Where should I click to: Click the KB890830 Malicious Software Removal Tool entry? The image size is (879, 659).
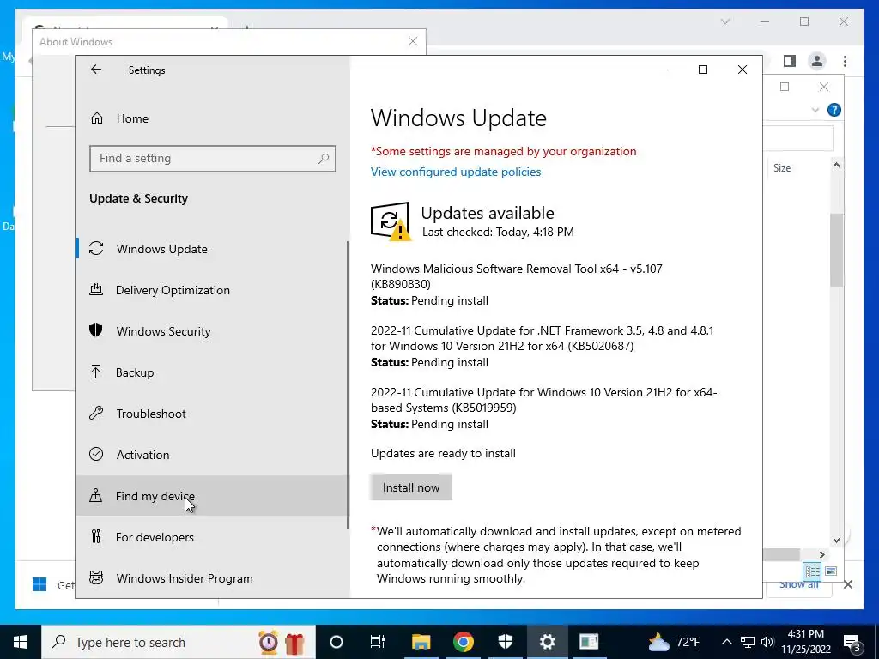[516, 284]
